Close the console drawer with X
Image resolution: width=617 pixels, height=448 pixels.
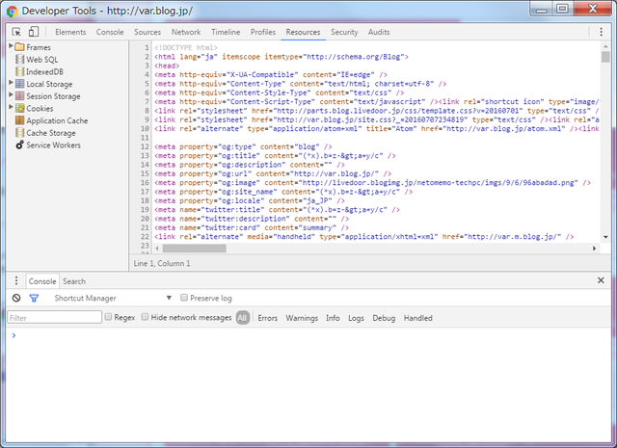point(601,280)
